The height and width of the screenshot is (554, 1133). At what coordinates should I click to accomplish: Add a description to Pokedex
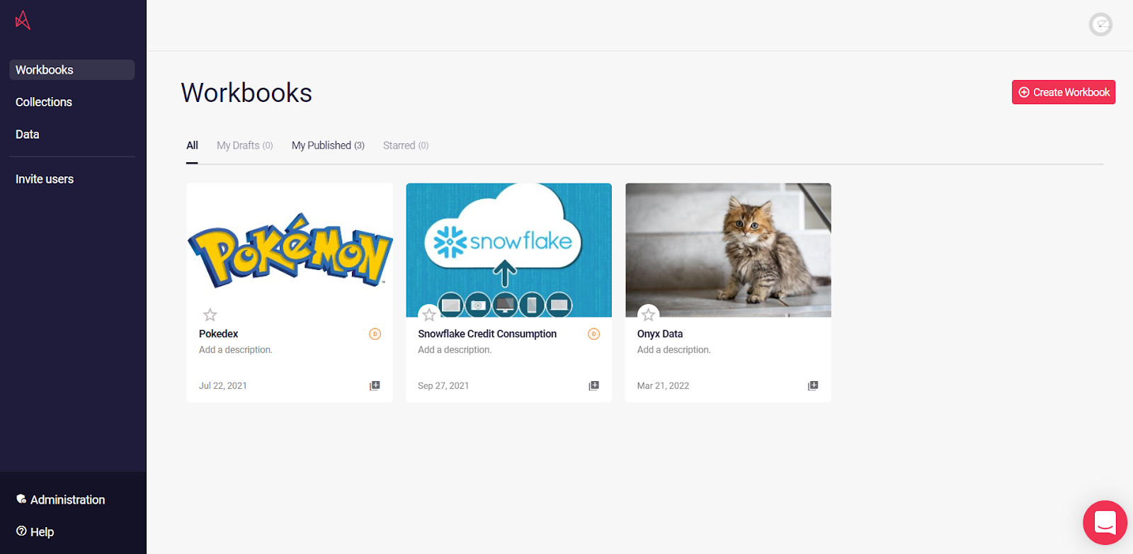coord(236,350)
